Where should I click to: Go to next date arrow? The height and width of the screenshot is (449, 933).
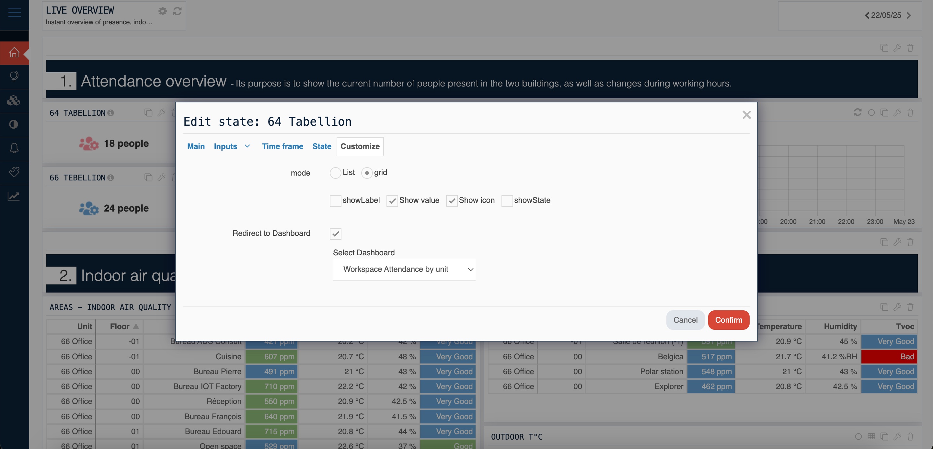coord(909,15)
